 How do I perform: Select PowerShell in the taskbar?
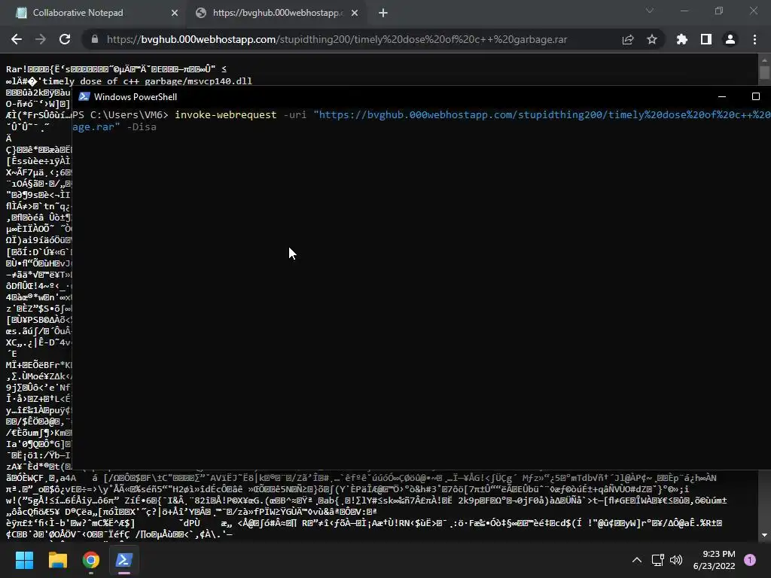click(124, 560)
